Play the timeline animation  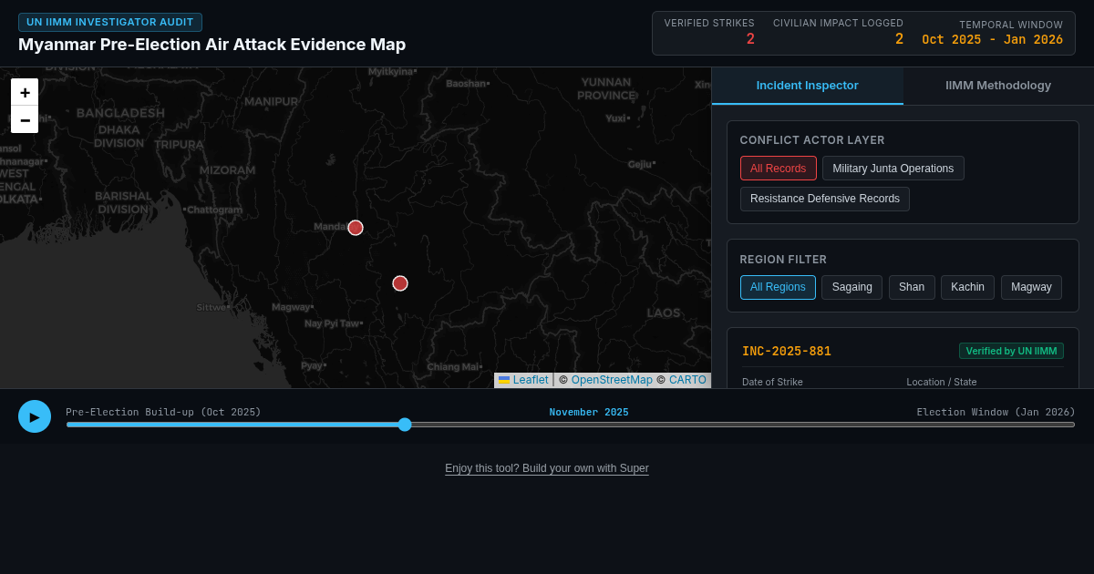tap(35, 416)
